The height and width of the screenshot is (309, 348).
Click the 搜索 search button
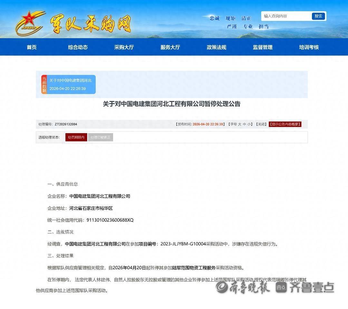(x=318, y=16)
